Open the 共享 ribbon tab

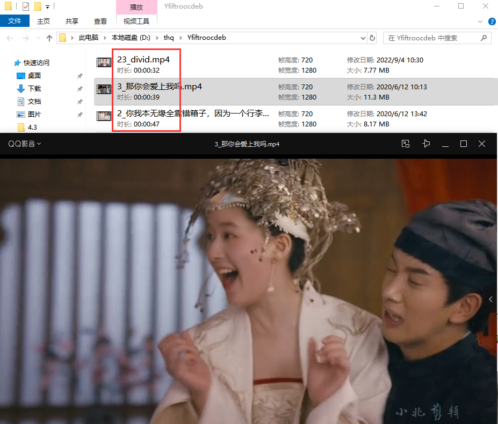[72, 22]
